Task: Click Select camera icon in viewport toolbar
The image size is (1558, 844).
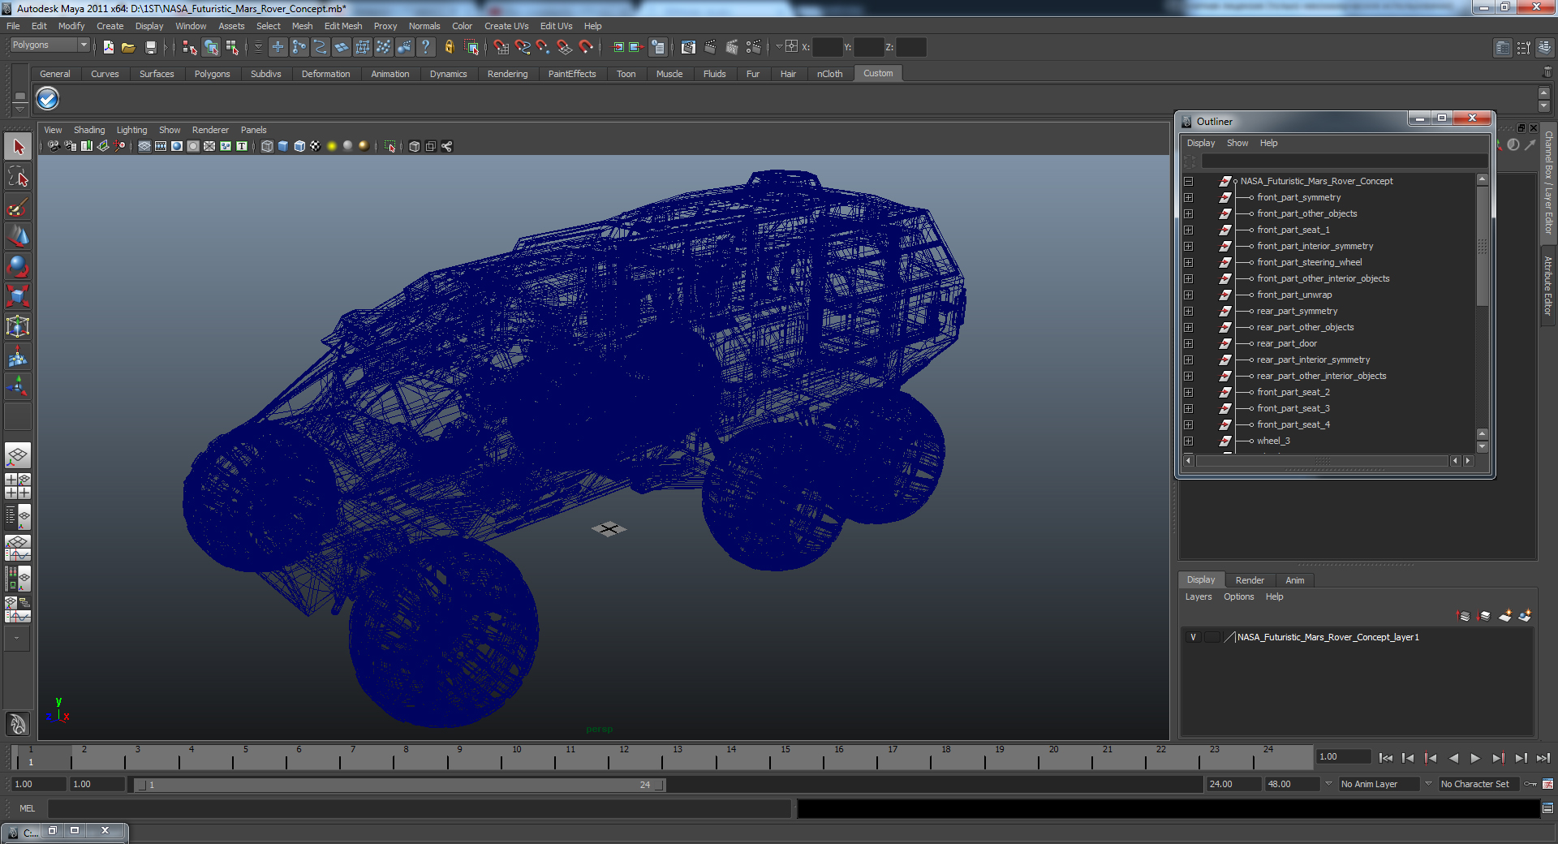Action: point(54,146)
